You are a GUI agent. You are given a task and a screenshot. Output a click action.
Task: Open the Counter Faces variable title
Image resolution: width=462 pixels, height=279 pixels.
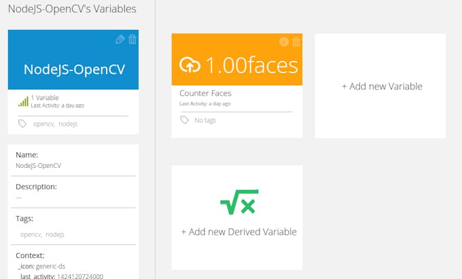click(x=205, y=93)
